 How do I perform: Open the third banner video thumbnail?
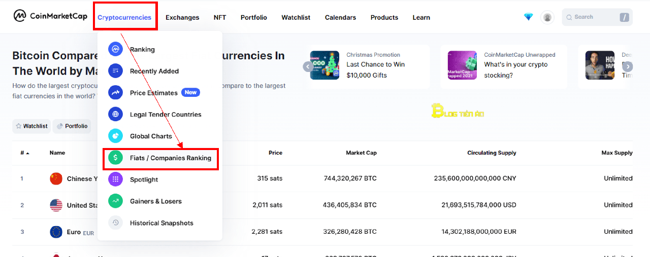600,65
